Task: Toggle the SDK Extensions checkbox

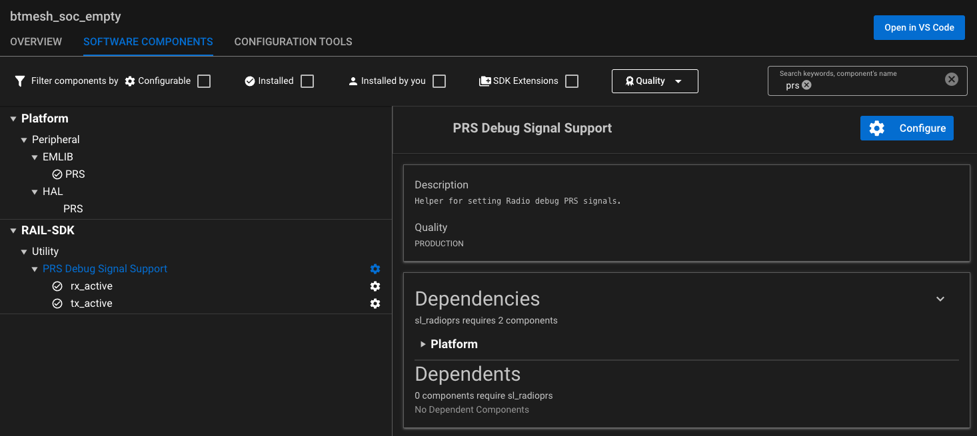Action: pyautogui.click(x=571, y=81)
